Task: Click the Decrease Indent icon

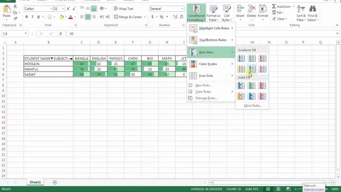Action: coord(102,17)
